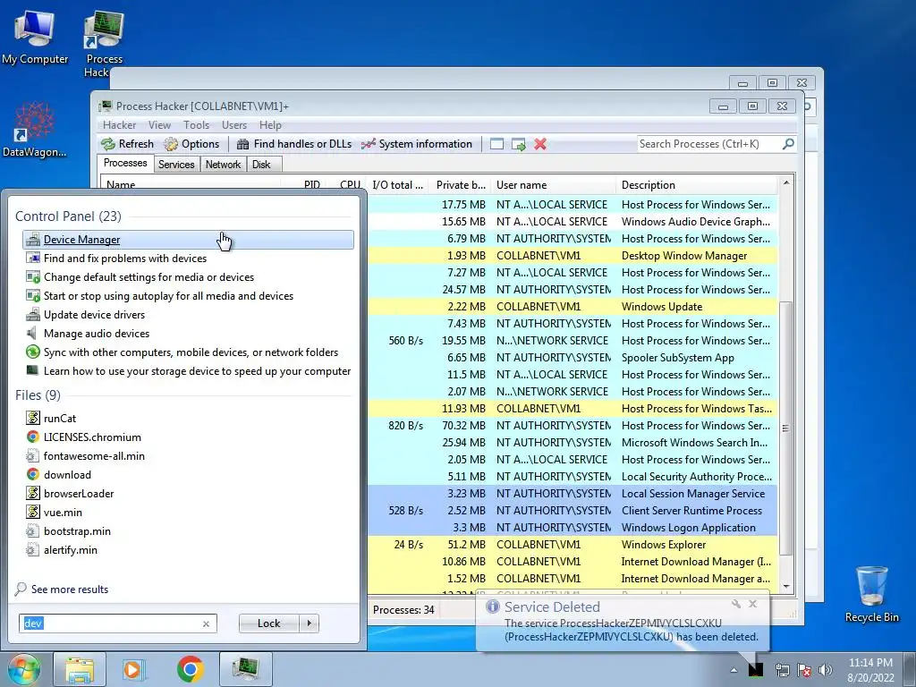
Task: Open the runCat file result
Action: click(x=60, y=419)
